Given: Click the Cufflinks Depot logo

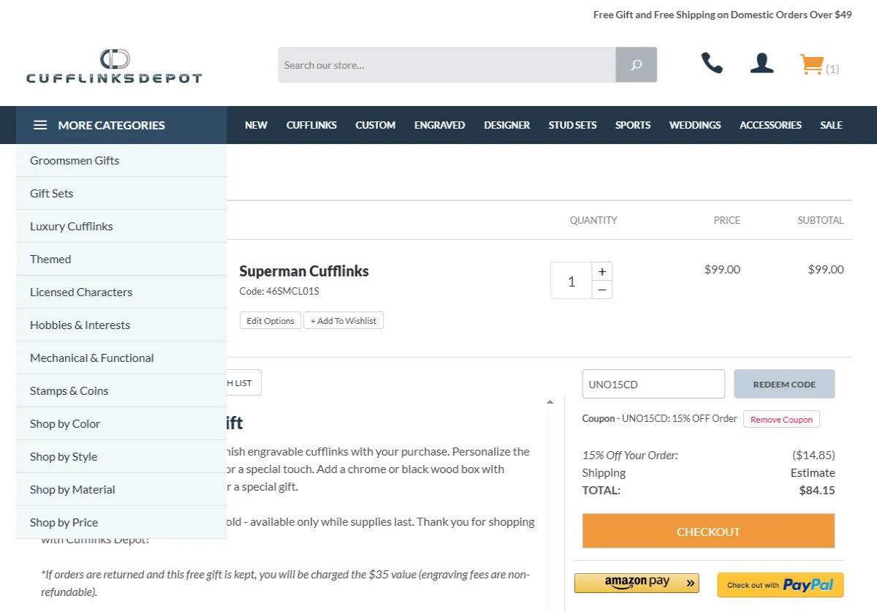Looking at the screenshot, I should [114, 67].
